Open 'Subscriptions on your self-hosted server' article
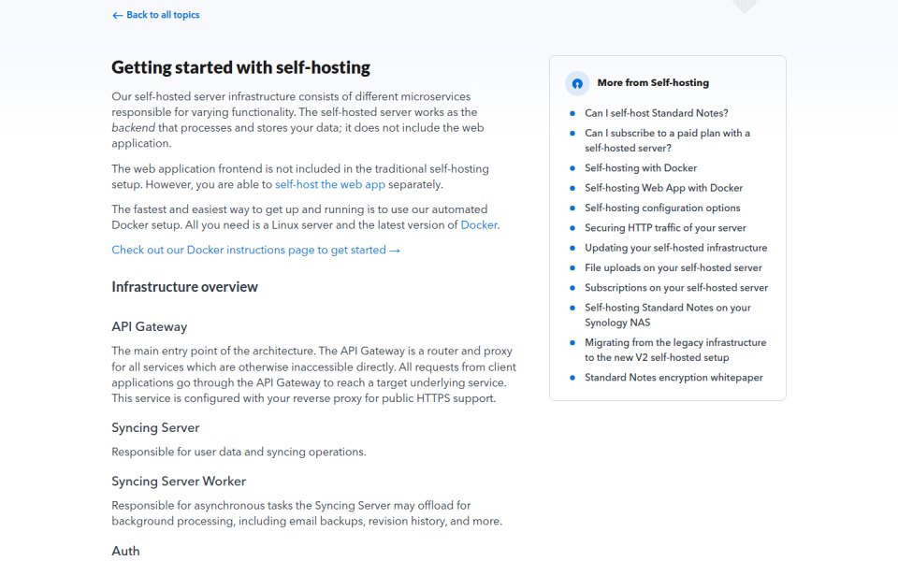The width and height of the screenshot is (898, 561). 676,288
